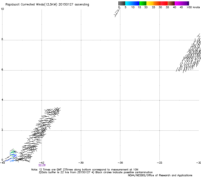Click the '-42' longitude axis label

pyautogui.click(x=41, y=163)
